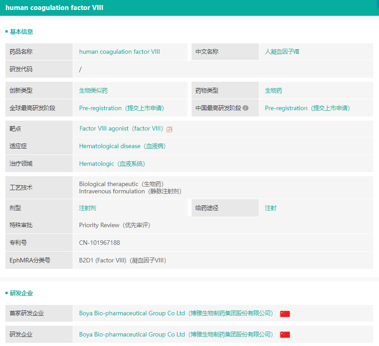Open the global Pre-registration stage link
The width and height of the screenshot is (379, 346).
point(121,108)
